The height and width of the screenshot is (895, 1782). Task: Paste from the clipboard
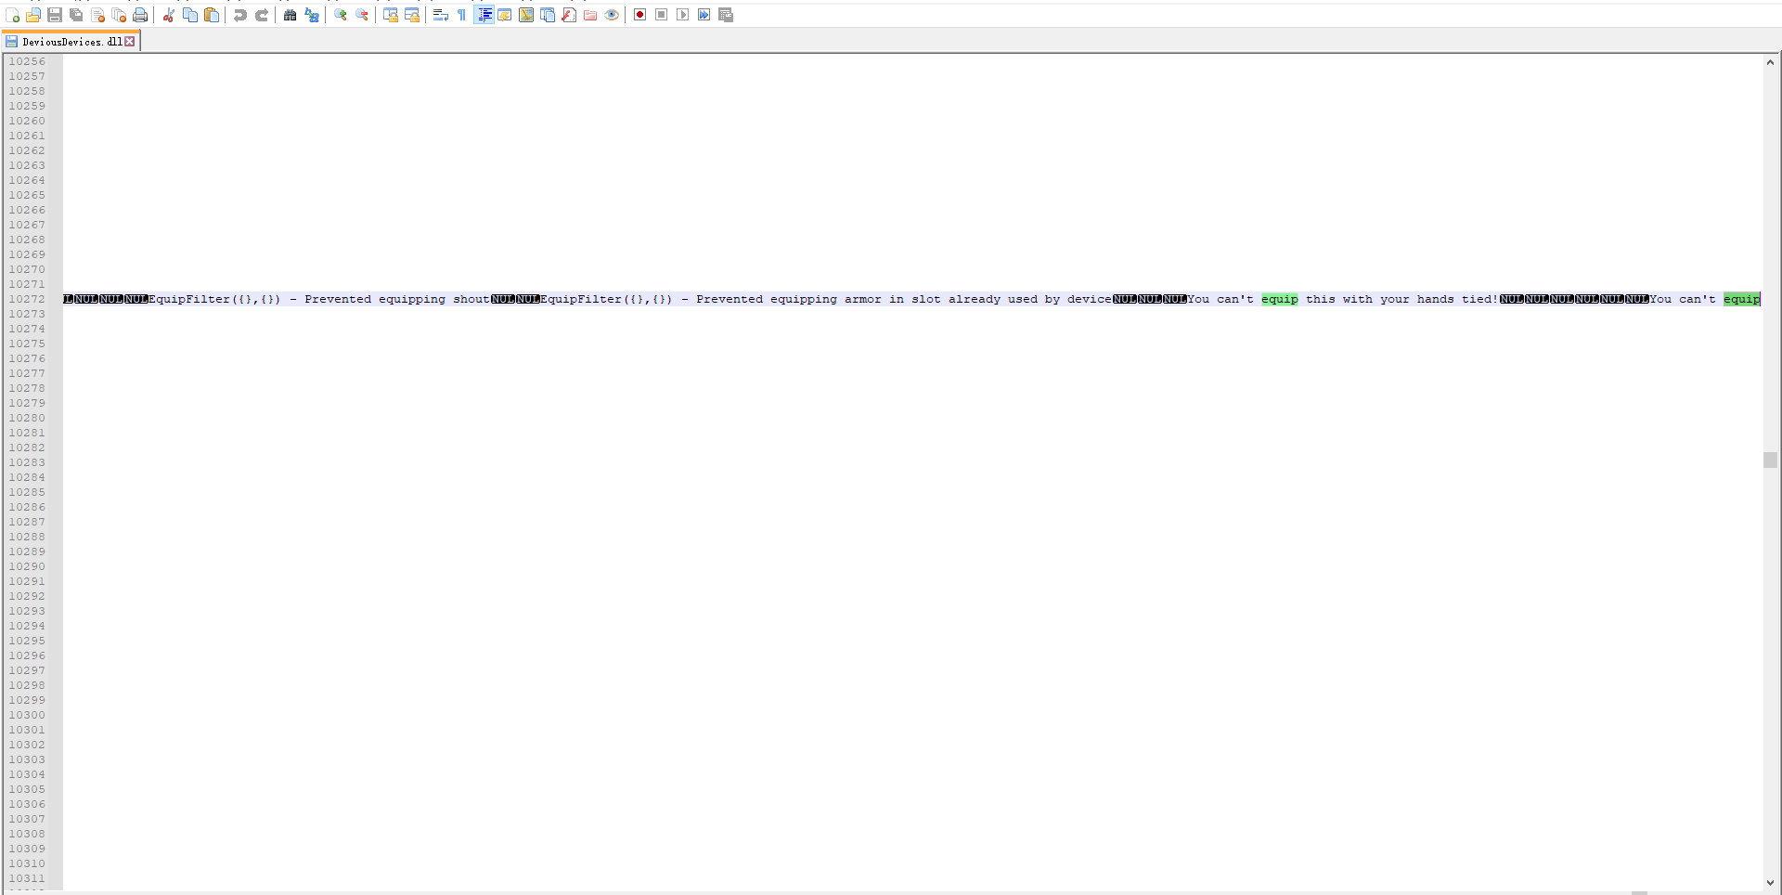pyautogui.click(x=211, y=15)
